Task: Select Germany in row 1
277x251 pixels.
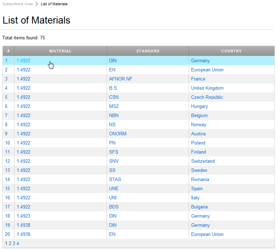Action: coord(200,60)
